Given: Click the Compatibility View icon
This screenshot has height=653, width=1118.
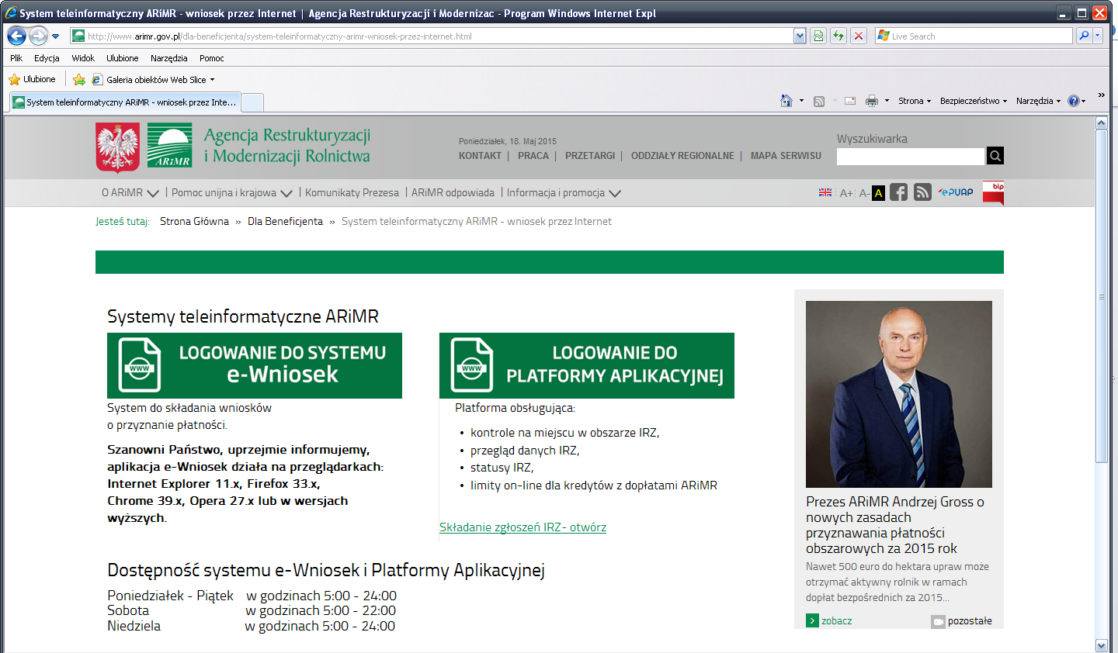Looking at the screenshot, I should click(818, 36).
